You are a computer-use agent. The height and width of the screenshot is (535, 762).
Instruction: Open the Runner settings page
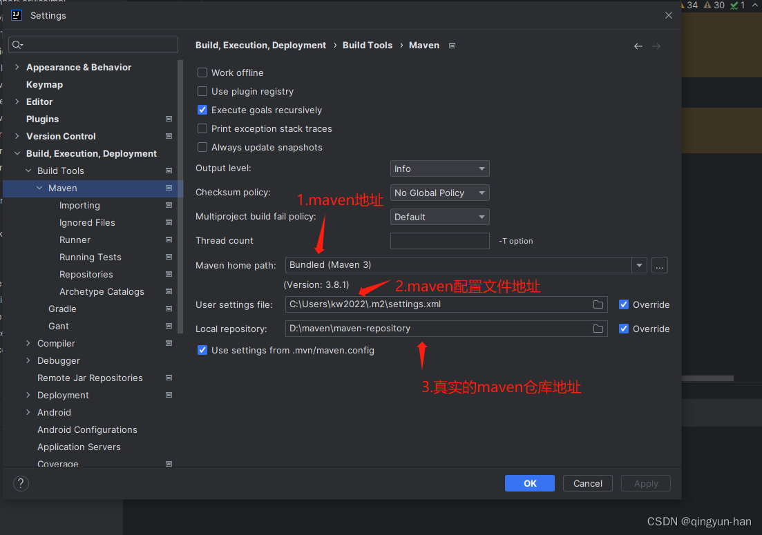tap(75, 240)
